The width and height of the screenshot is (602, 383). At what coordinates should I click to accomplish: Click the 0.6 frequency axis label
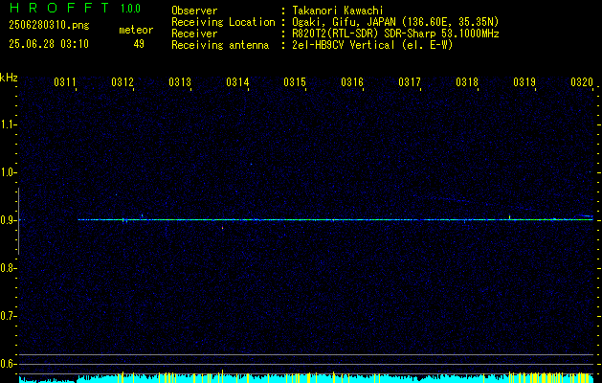pyautogui.click(x=8, y=364)
